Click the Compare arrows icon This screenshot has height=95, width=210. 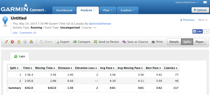[75, 42]
